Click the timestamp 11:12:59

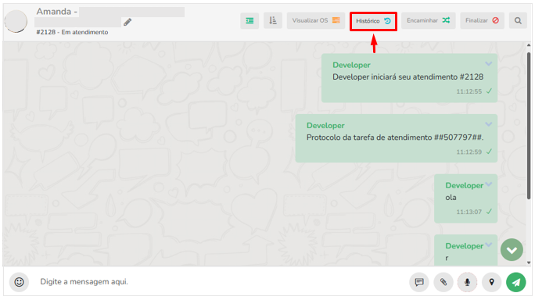point(469,152)
